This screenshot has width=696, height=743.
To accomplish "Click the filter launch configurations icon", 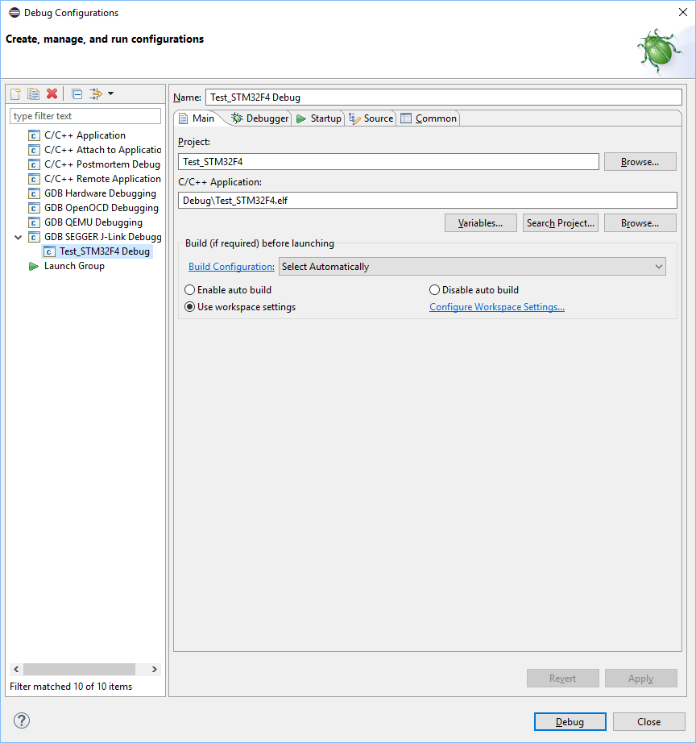I will [96, 94].
